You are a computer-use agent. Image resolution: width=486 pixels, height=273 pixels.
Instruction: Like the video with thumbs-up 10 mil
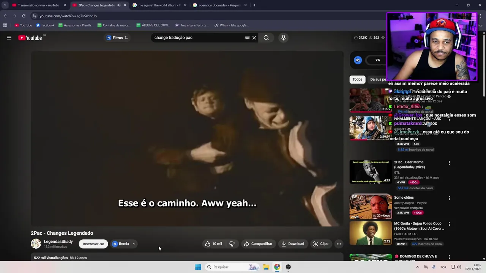[x=213, y=244]
